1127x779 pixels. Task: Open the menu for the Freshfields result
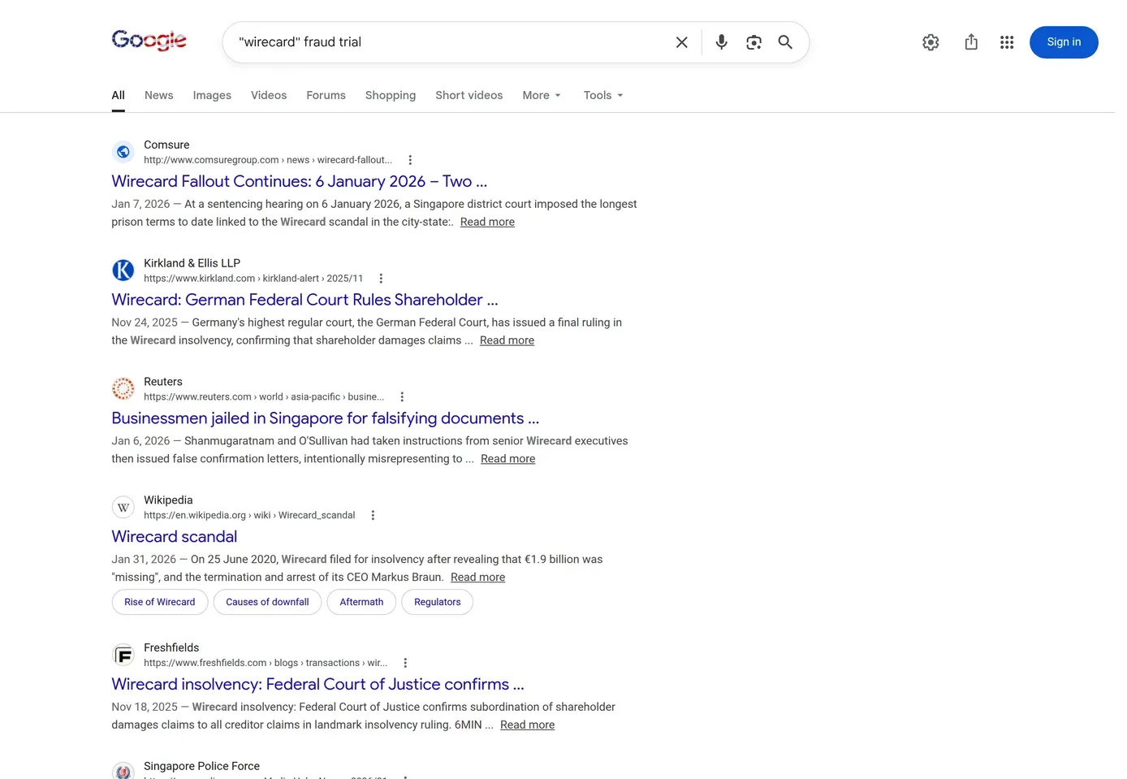tap(405, 664)
